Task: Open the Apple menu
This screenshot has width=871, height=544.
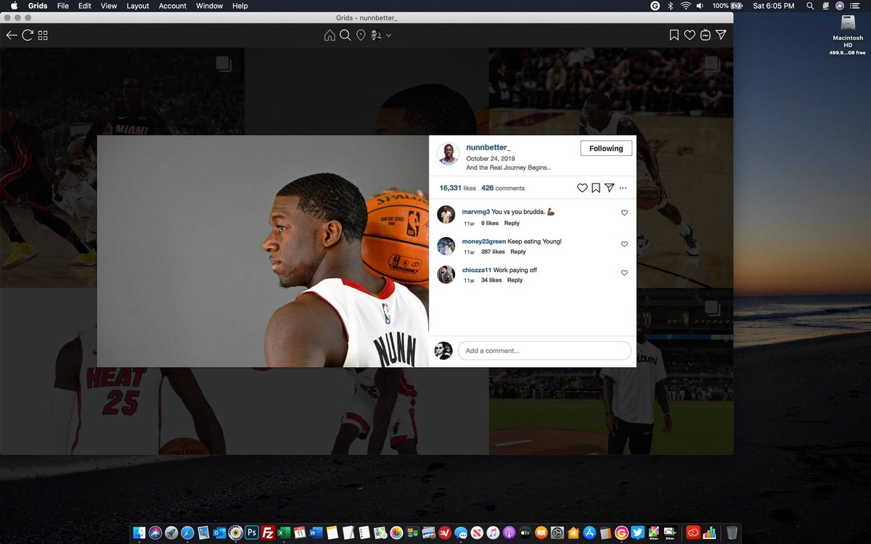Action: pos(14,6)
